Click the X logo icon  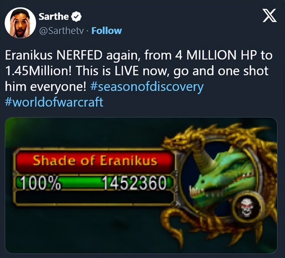(269, 16)
